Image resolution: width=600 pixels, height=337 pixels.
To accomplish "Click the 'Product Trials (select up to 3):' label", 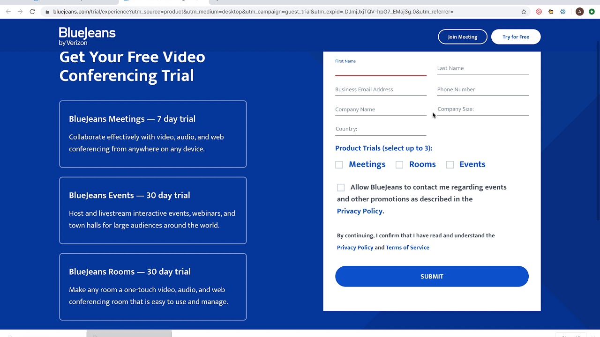I will 383,148.
